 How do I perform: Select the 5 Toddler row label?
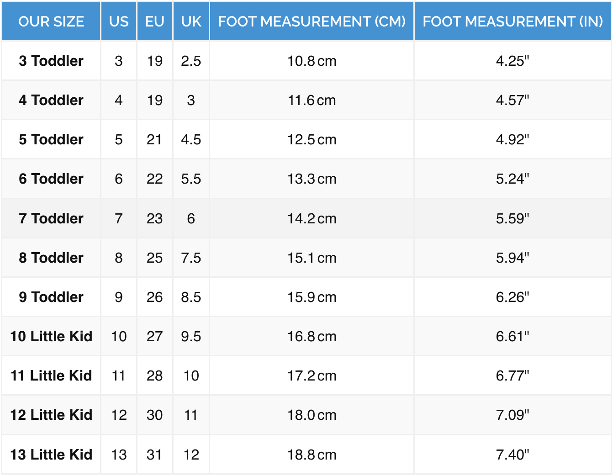pyautogui.click(x=51, y=139)
